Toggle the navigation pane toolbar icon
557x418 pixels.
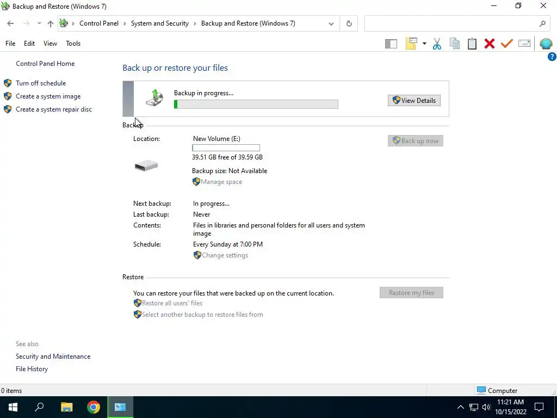[391, 44]
